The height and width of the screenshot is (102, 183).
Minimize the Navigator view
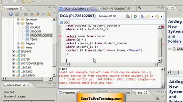[x=50, y=8]
